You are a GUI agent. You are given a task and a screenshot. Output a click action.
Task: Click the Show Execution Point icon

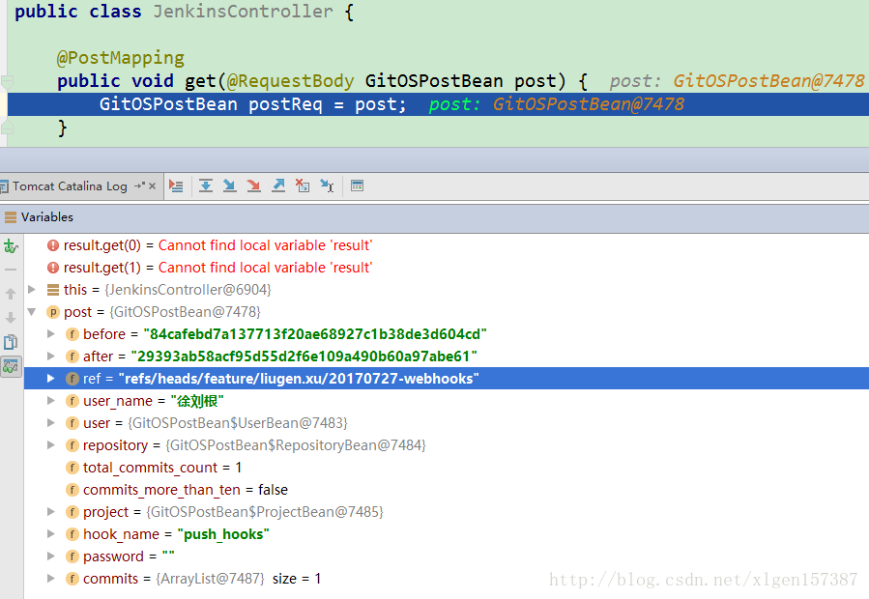(176, 185)
